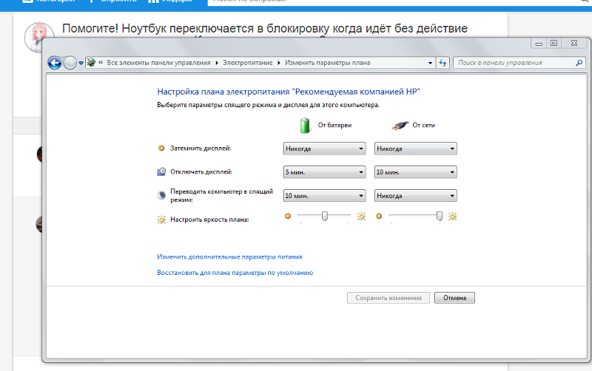Click the power plug icon
Screen dimensions: 592x371
click(x=400, y=126)
